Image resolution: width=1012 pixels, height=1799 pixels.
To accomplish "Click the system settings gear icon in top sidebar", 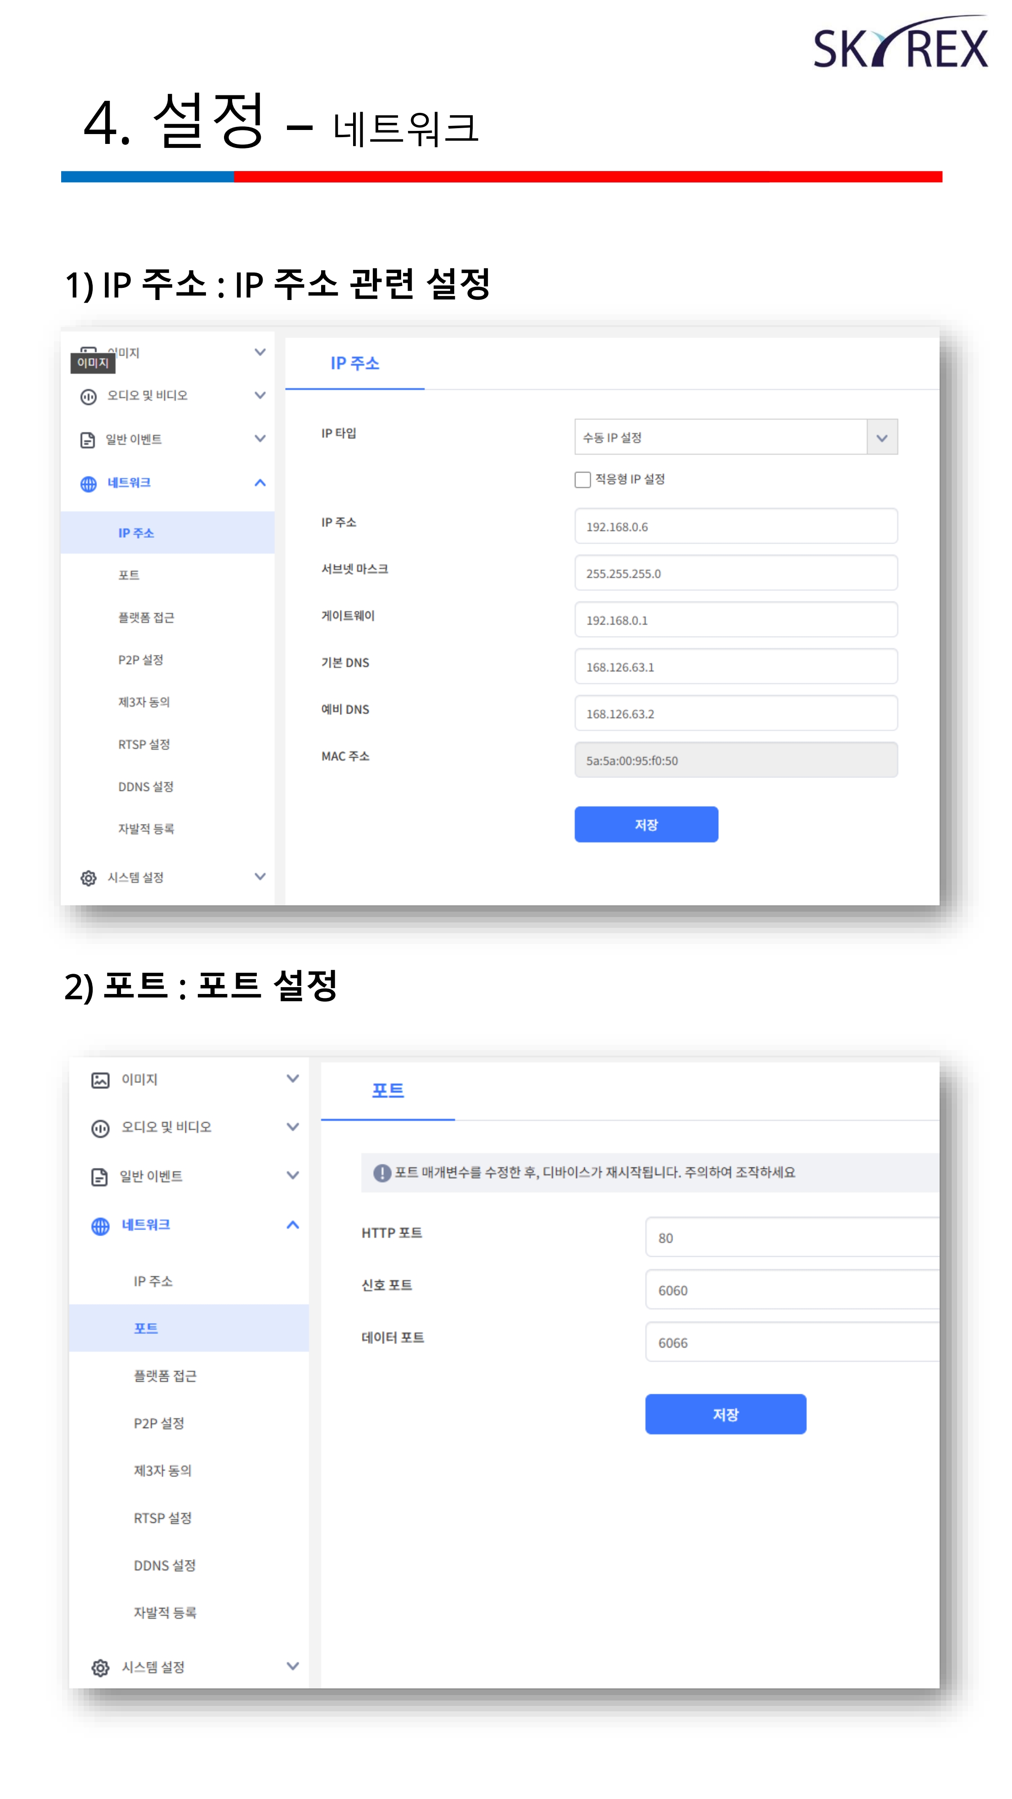I will click(88, 878).
